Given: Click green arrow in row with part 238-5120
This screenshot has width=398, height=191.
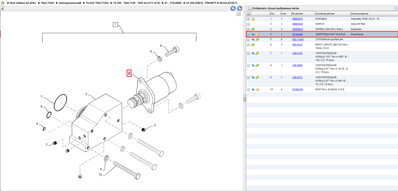Looking at the screenshot, I should (x=257, y=53).
